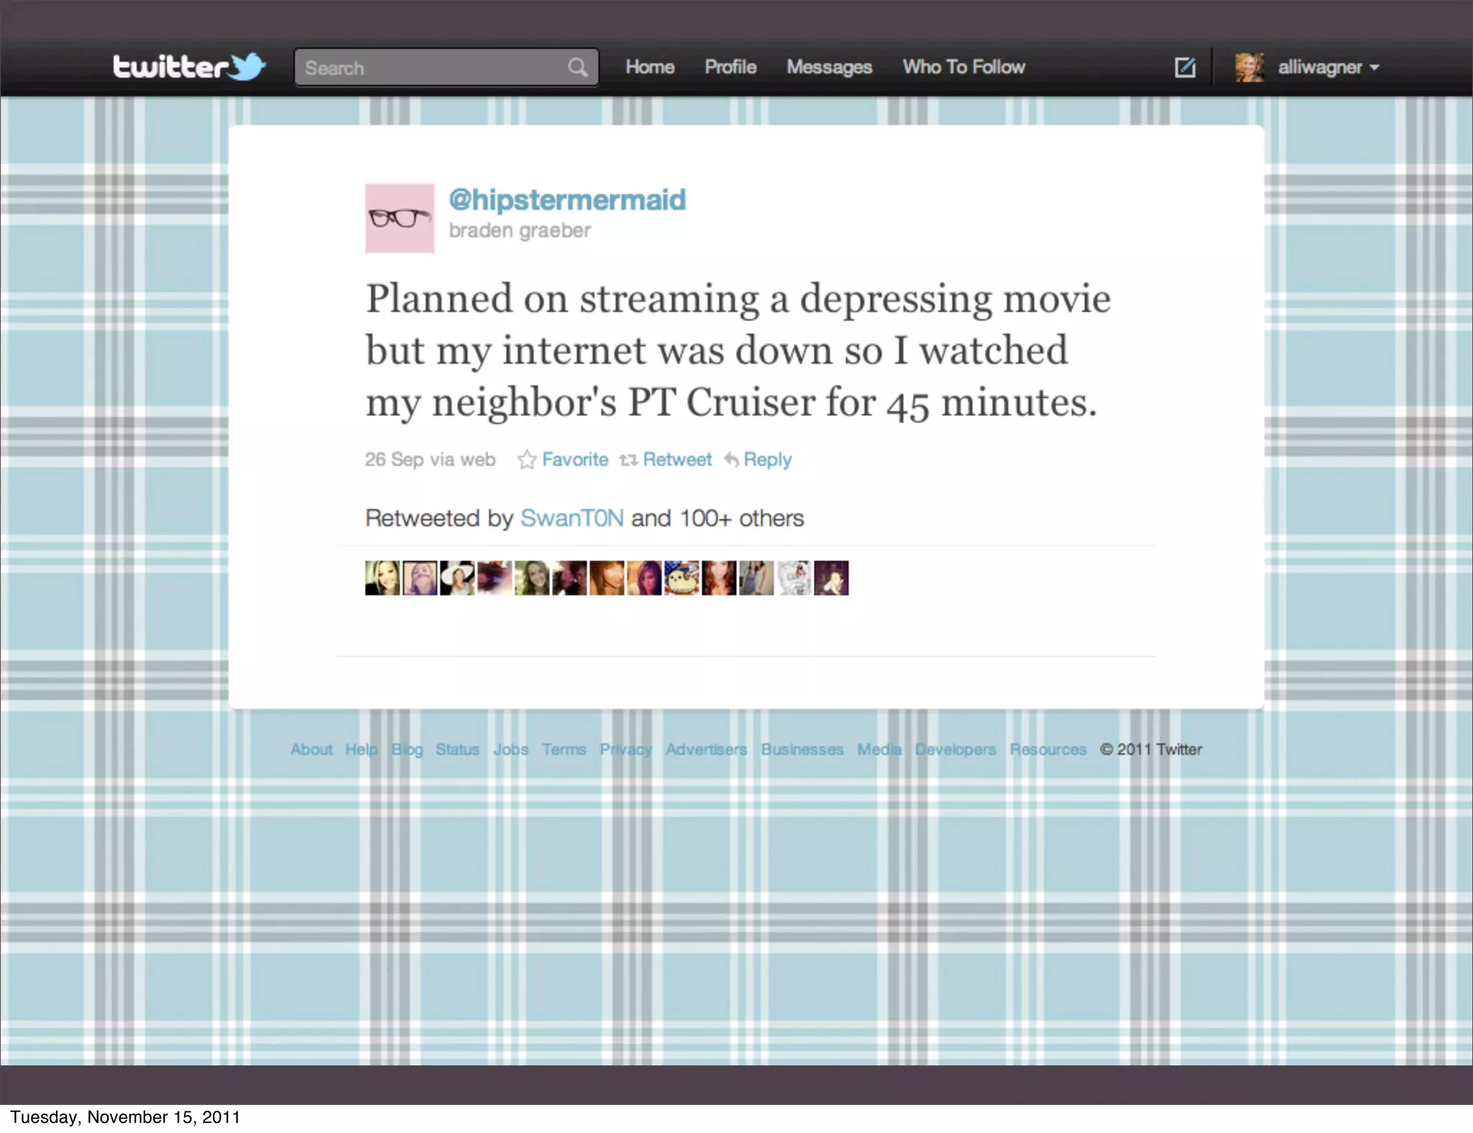Expand the alliwagner account dropdown

(1374, 68)
